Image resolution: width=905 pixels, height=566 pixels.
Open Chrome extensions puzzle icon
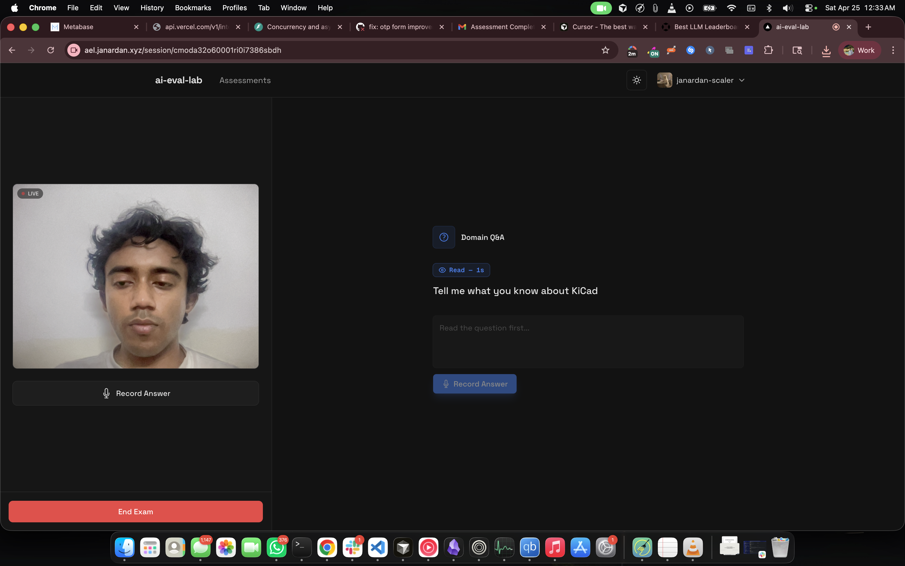[768, 50]
